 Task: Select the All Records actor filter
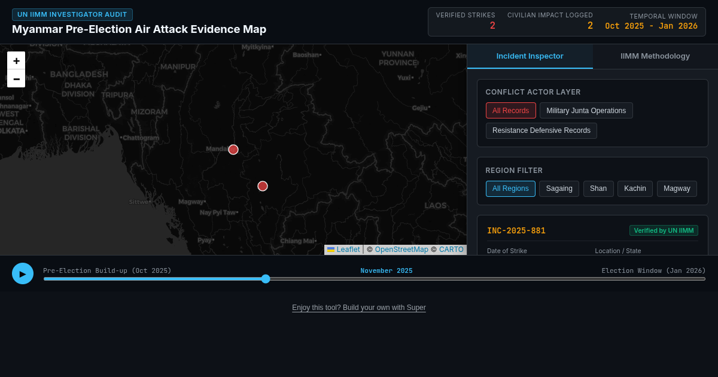[x=511, y=111]
